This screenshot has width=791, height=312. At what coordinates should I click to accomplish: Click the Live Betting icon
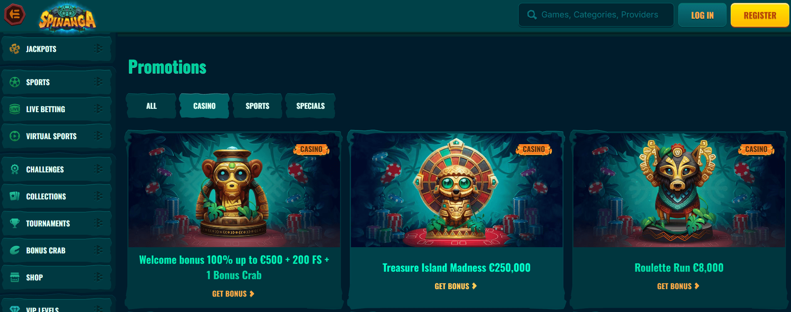(x=15, y=109)
